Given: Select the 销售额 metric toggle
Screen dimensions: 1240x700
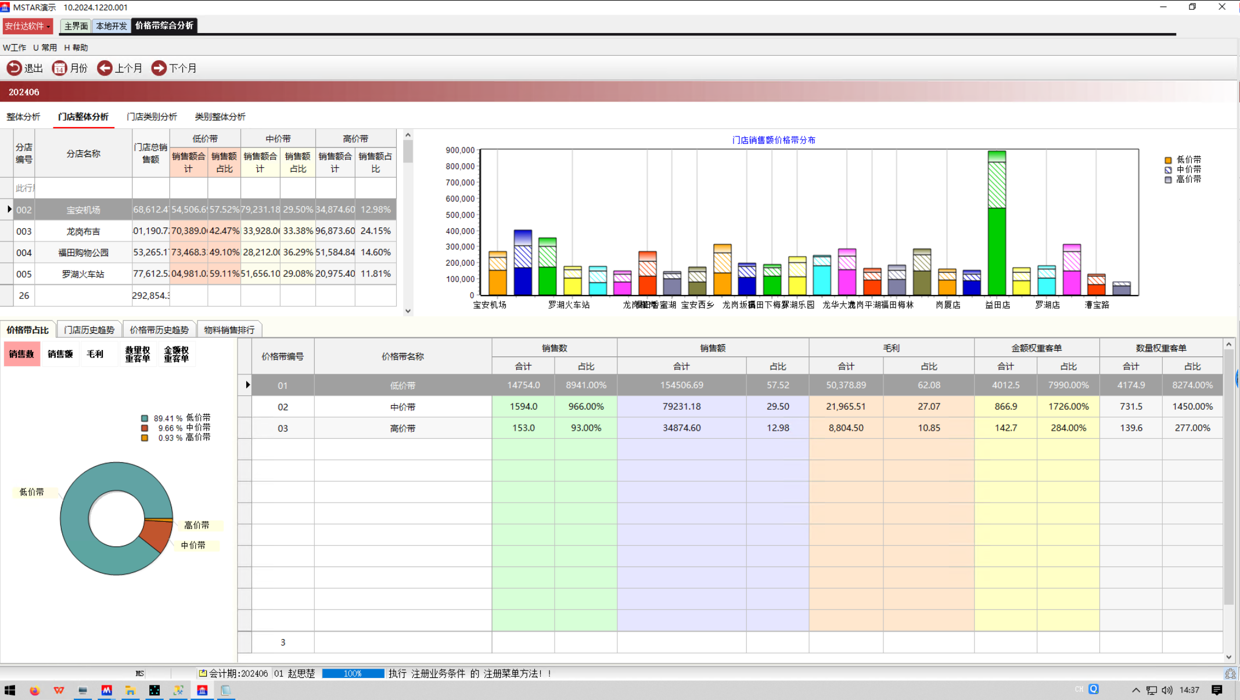Looking at the screenshot, I should [60, 354].
